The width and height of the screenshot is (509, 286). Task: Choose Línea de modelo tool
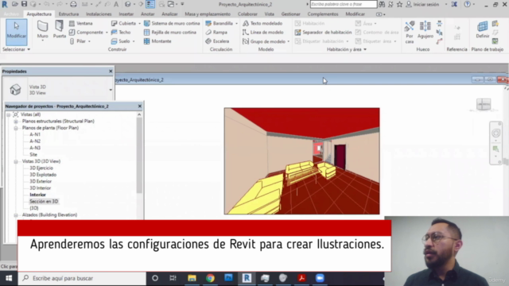point(263,33)
